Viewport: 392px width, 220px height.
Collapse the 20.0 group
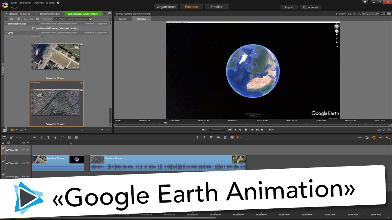pos(6,33)
